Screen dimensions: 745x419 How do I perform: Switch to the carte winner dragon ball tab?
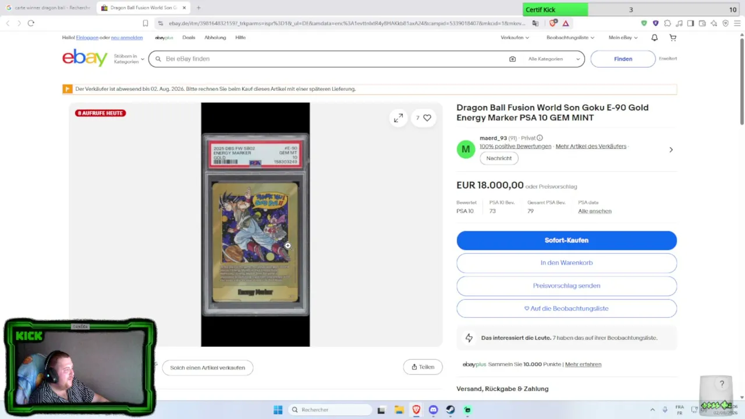click(x=48, y=8)
